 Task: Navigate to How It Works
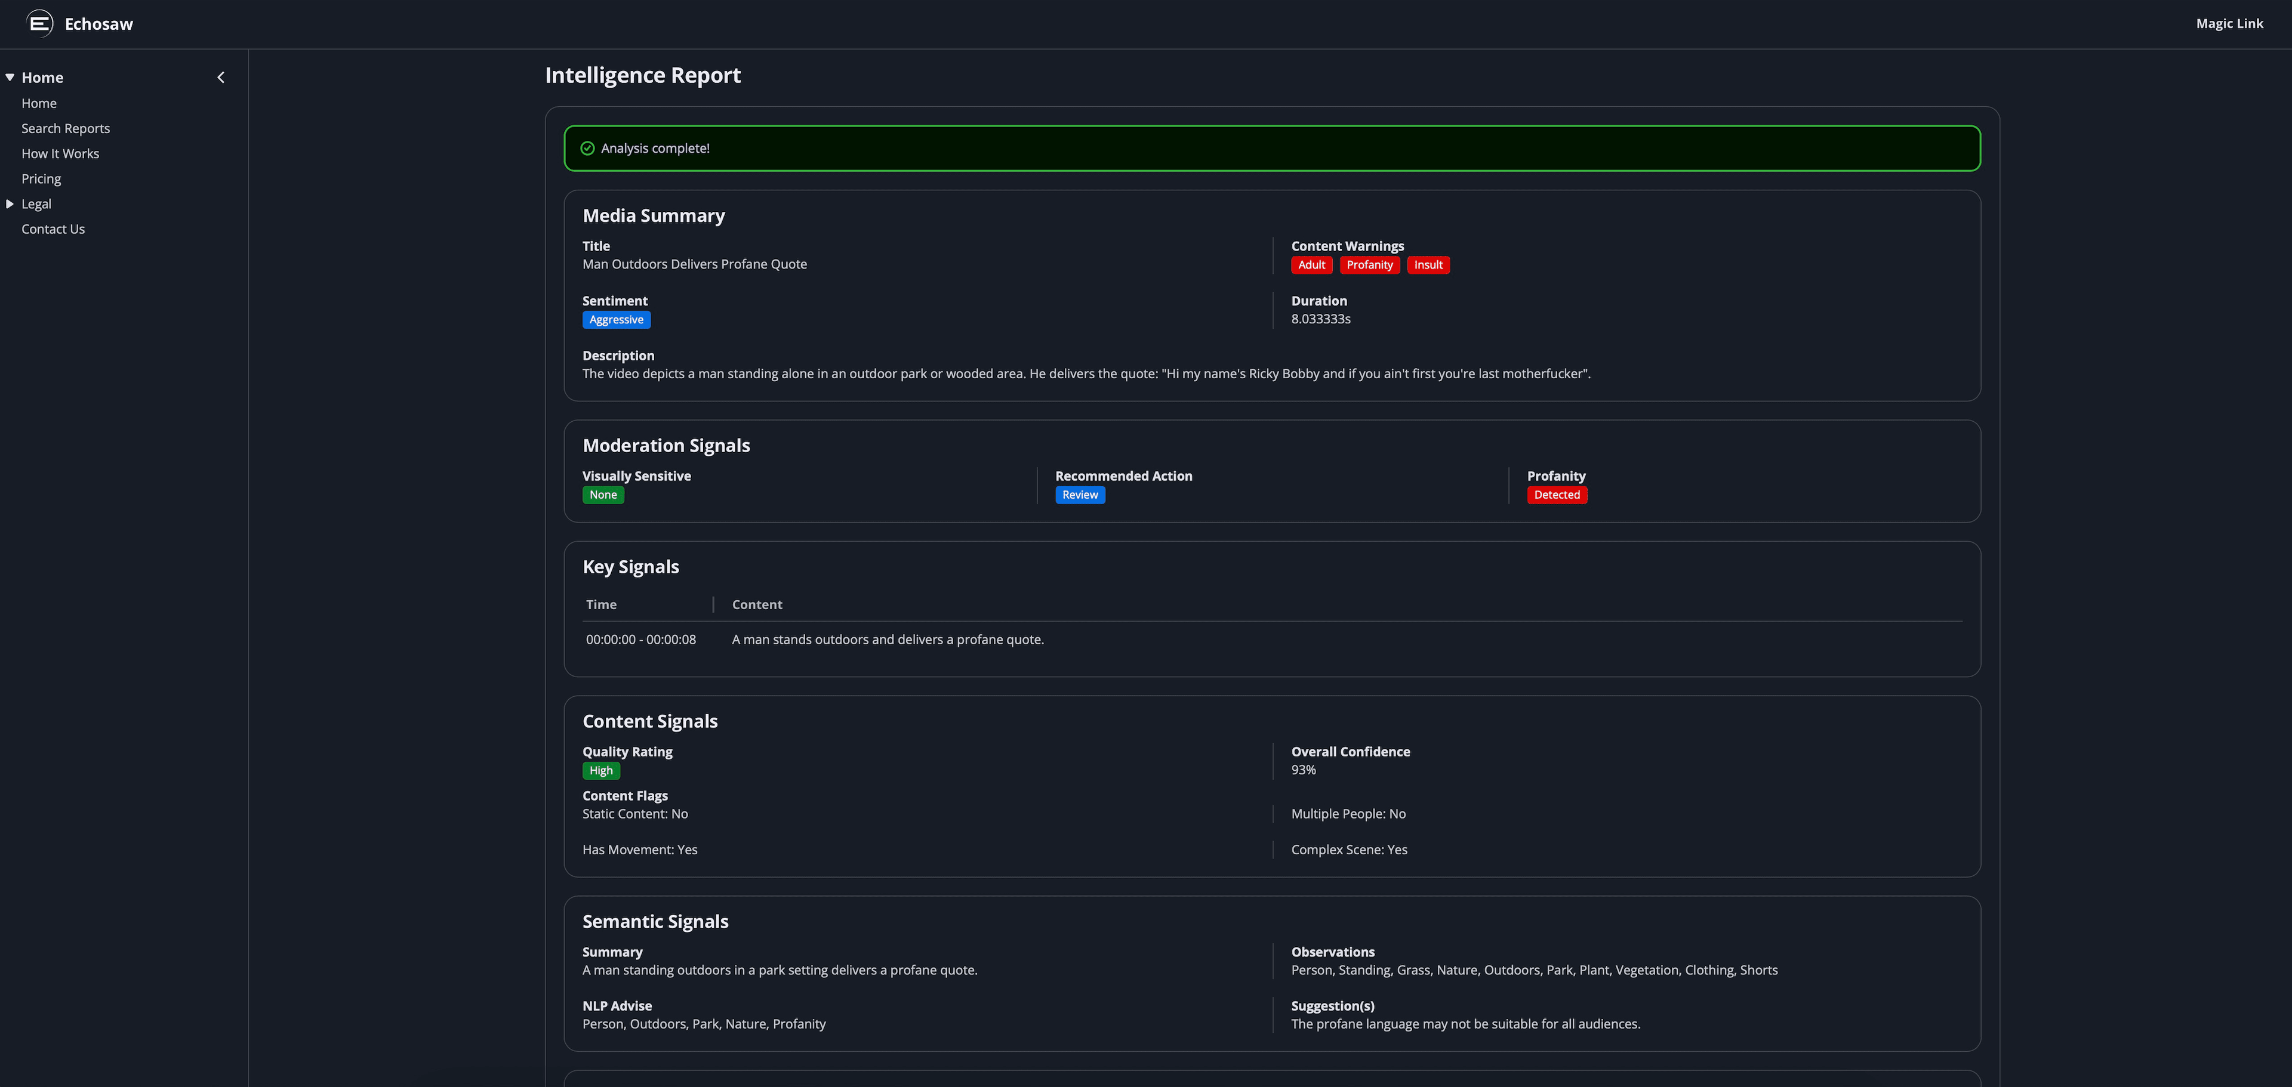60,153
